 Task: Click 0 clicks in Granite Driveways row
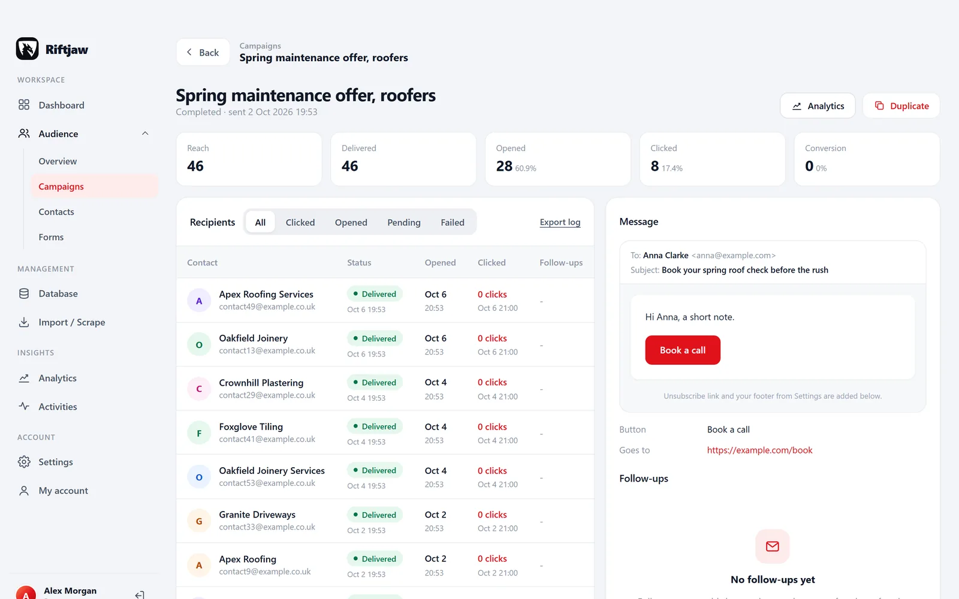[x=492, y=515]
